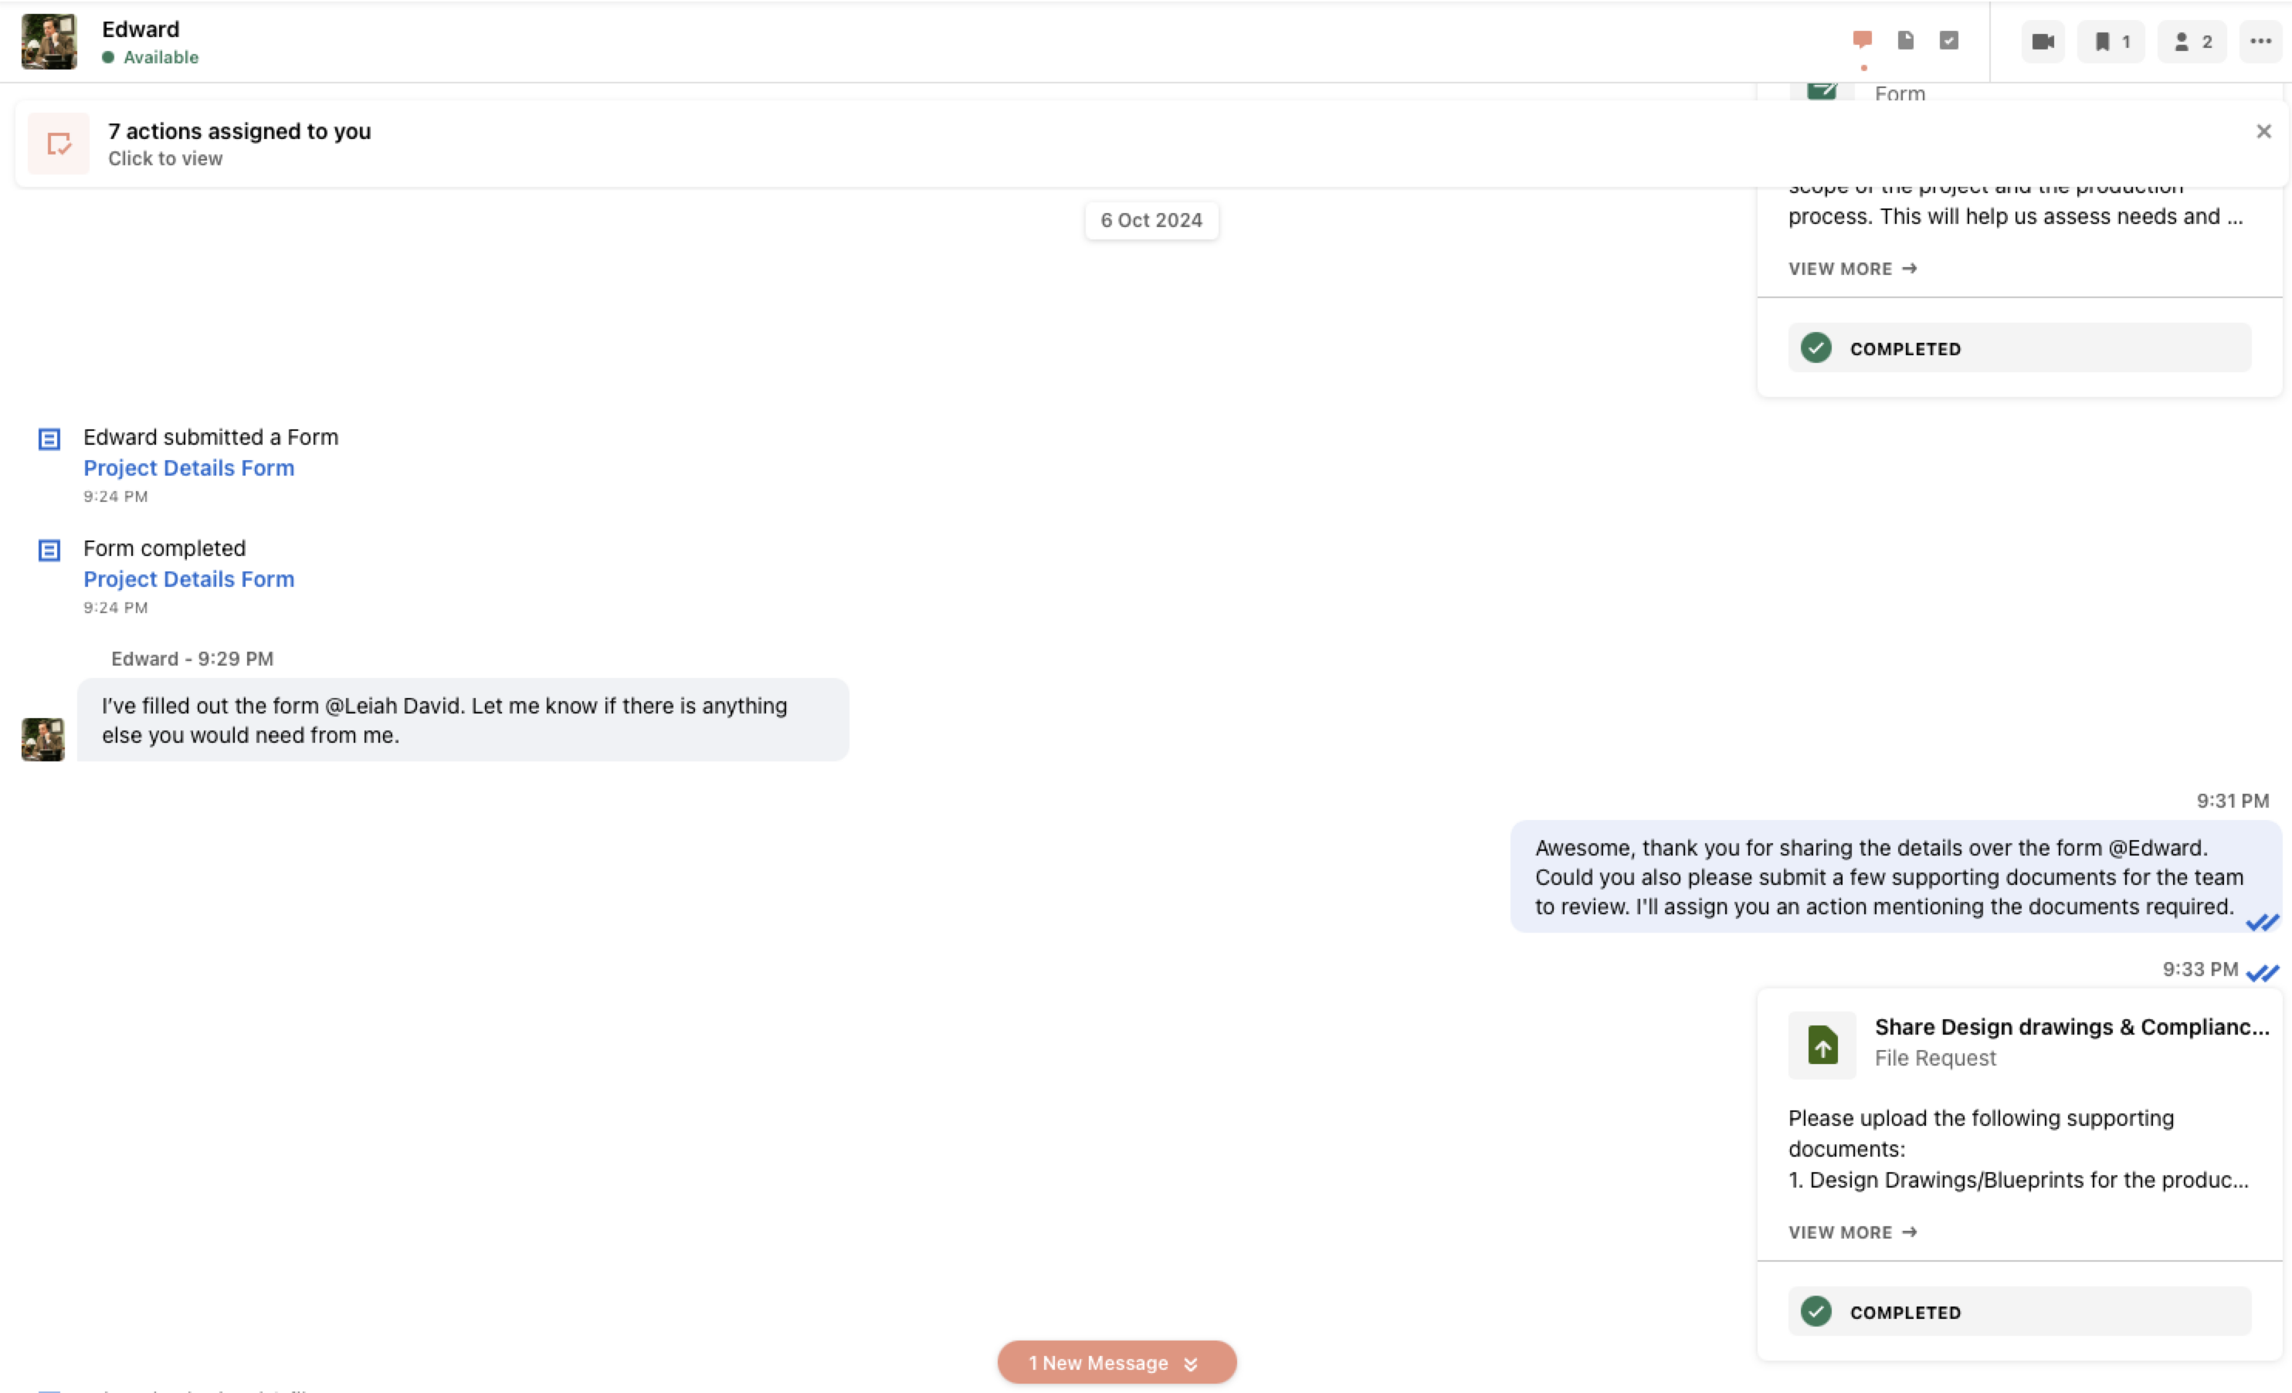Screen dimensions: 2292x1393
Task: Jump to the 1 New Message button
Action: coord(1116,1362)
